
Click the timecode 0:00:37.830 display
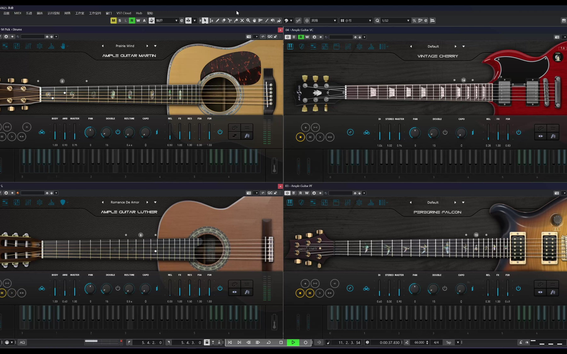[390, 343]
